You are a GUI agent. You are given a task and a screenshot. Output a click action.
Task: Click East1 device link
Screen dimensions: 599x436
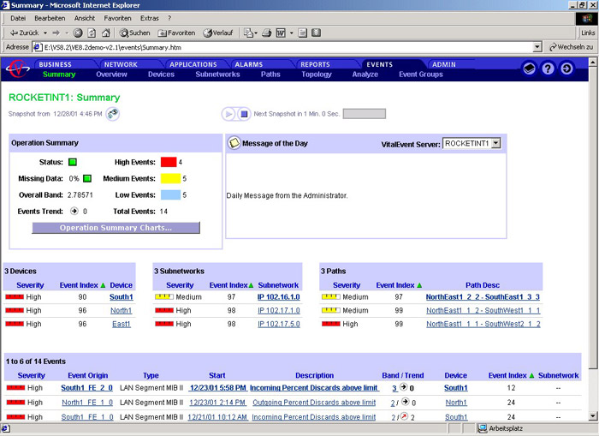(x=122, y=324)
